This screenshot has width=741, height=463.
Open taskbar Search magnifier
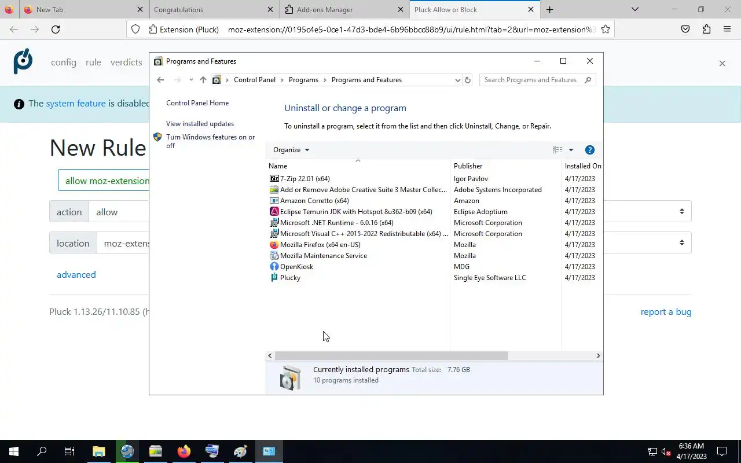click(42, 451)
